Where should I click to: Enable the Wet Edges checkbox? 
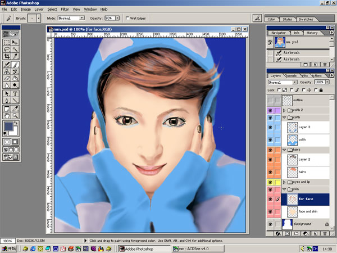(127, 19)
